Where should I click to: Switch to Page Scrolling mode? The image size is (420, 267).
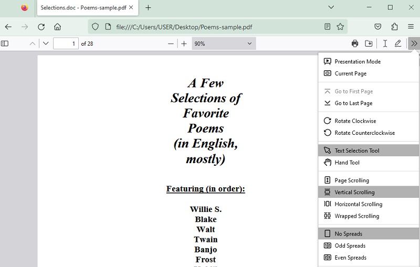369,180
